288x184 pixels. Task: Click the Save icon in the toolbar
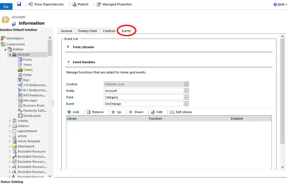[x=19, y=4]
